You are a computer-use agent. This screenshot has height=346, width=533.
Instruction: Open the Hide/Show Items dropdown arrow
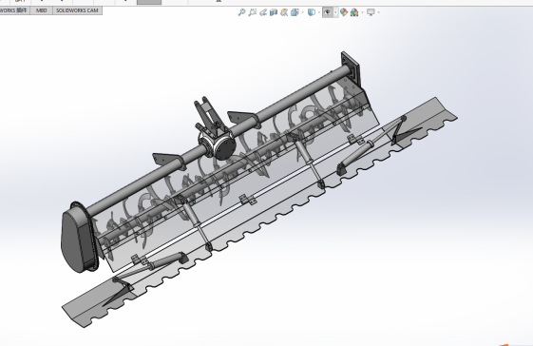(335, 12)
